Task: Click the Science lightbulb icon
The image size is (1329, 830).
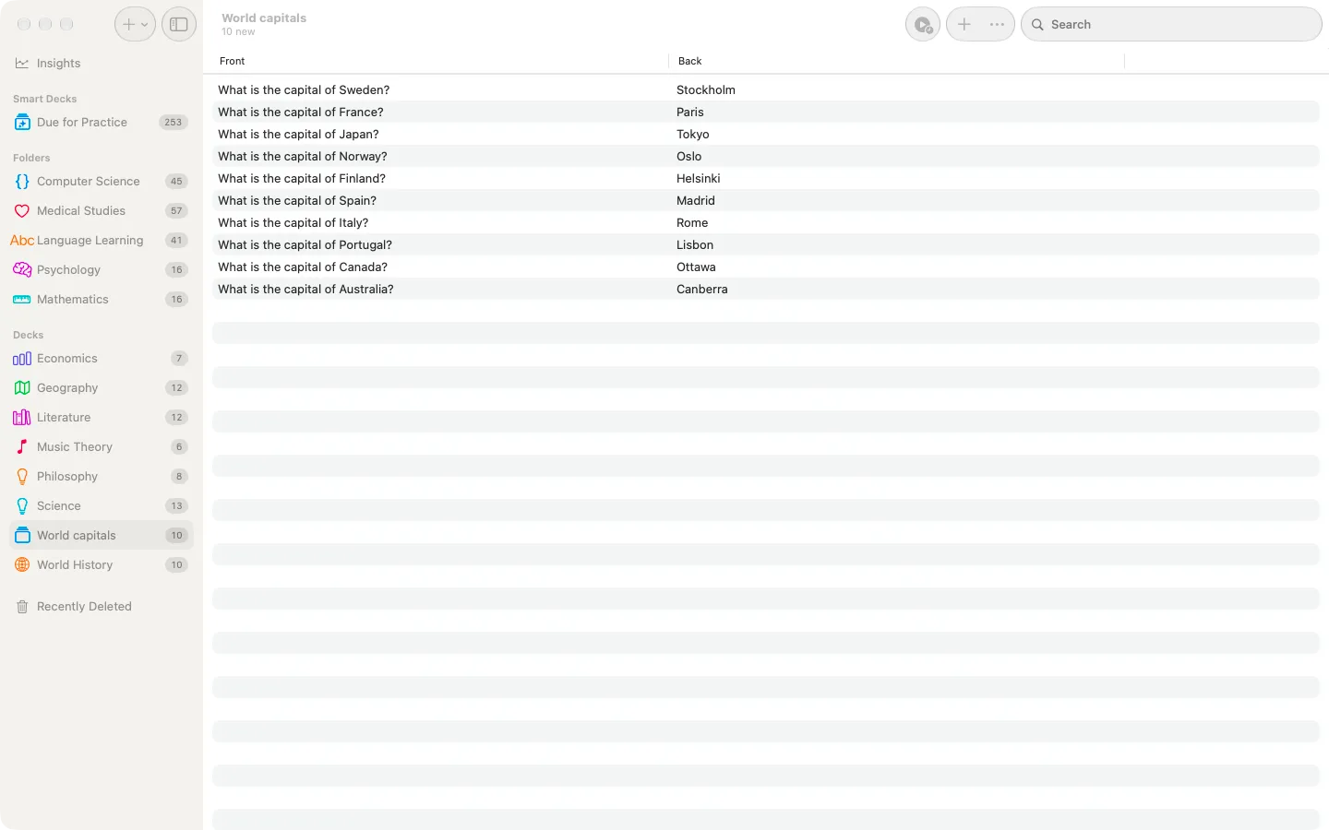Action: point(22,506)
